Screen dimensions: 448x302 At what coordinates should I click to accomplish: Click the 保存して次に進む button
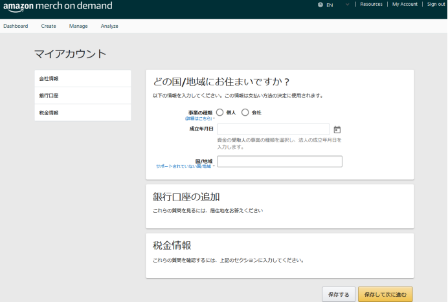coord(385,294)
